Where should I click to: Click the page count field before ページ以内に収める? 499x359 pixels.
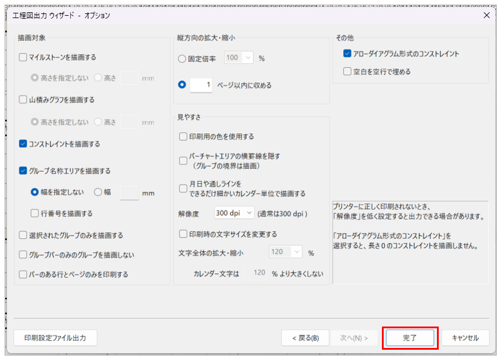(201, 85)
